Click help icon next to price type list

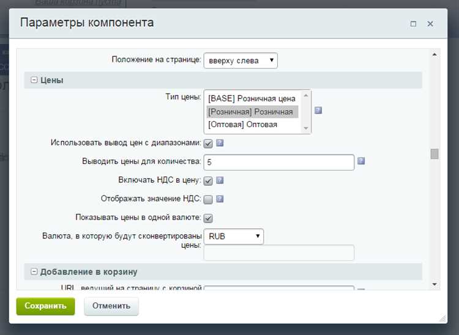coord(318,111)
